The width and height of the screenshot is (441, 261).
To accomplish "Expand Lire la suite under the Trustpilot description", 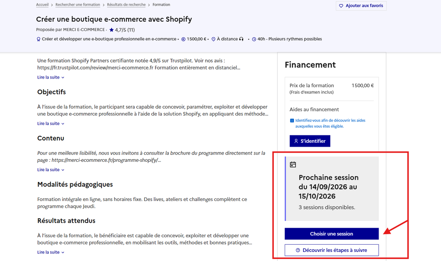I will click(x=51, y=77).
